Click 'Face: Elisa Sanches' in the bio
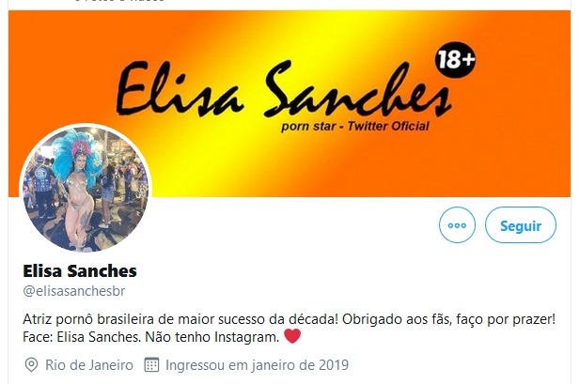The width and height of the screenshot is (580, 384). pyautogui.click(x=82, y=337)
